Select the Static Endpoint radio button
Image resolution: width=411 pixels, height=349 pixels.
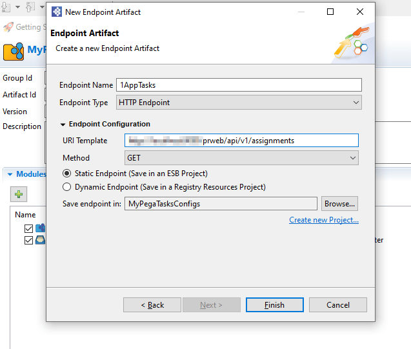[66, 174]
